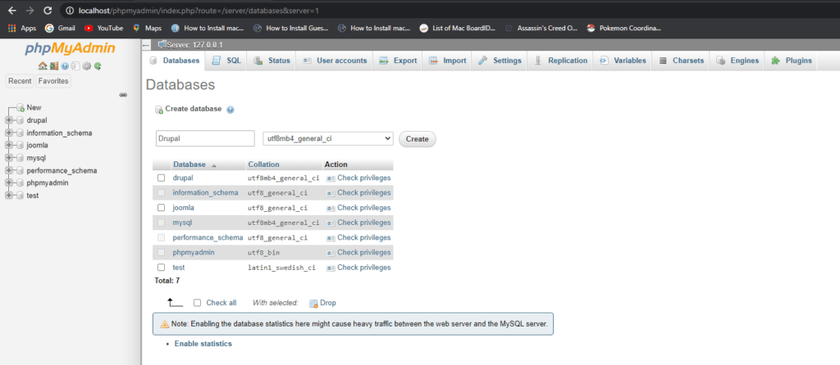
Task: Sort by the Database column header
Action: 189,164
